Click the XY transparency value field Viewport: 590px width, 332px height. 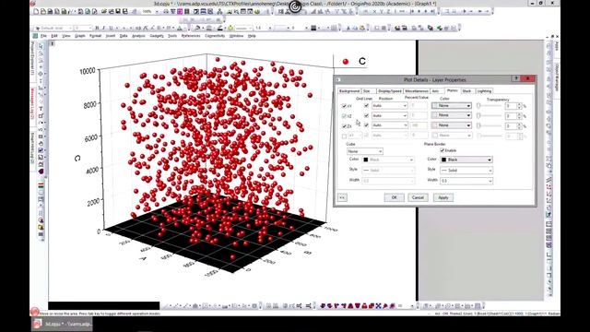pos(511,106)
